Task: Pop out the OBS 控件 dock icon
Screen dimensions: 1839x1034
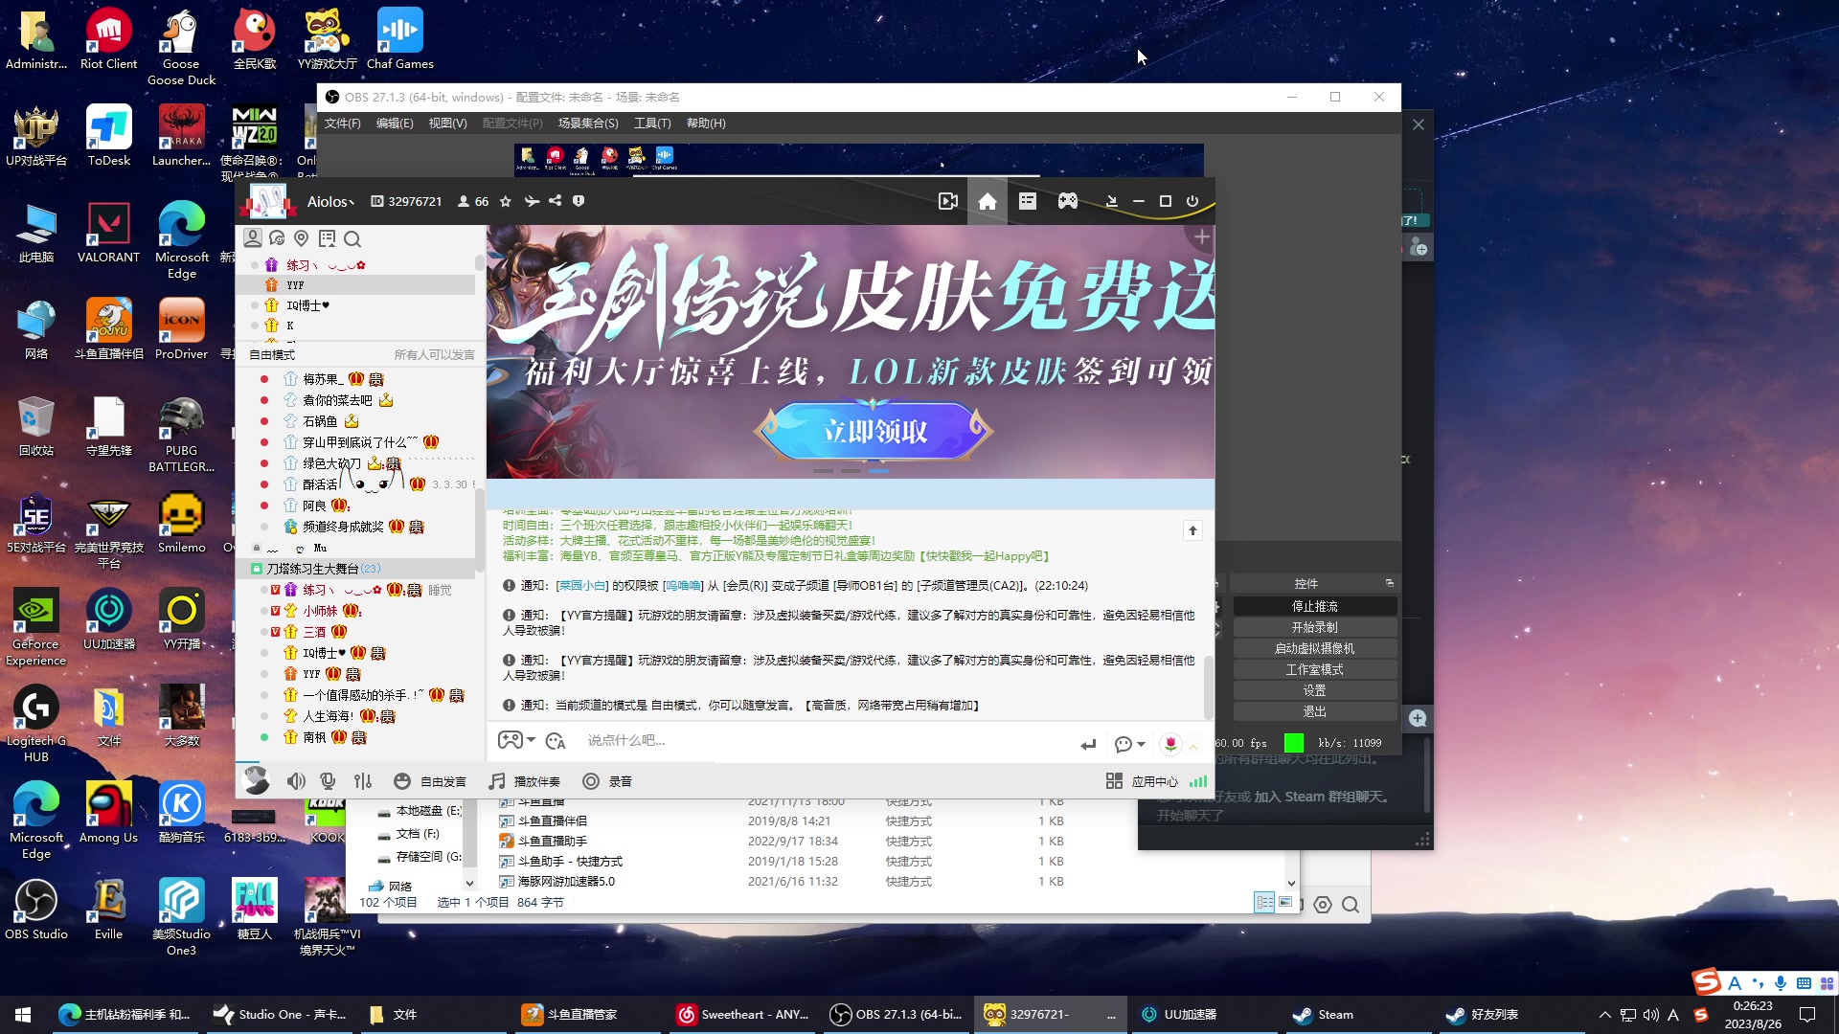Action: (1390, 582)
